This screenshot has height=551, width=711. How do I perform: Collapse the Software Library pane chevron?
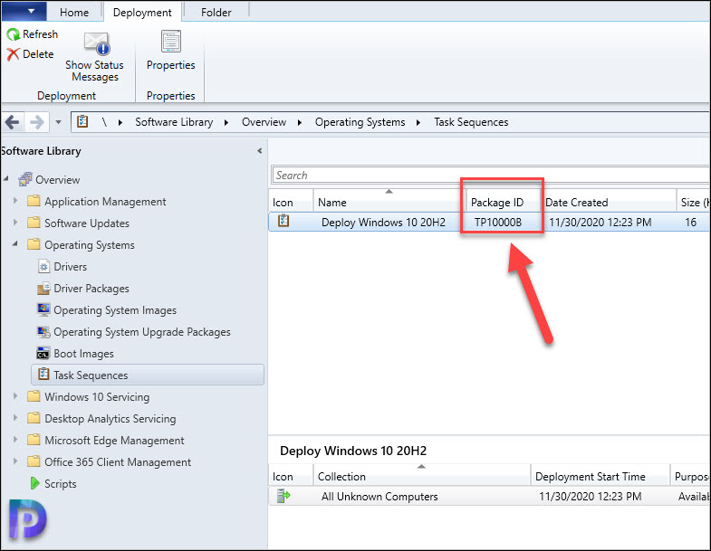coord(259,151)
